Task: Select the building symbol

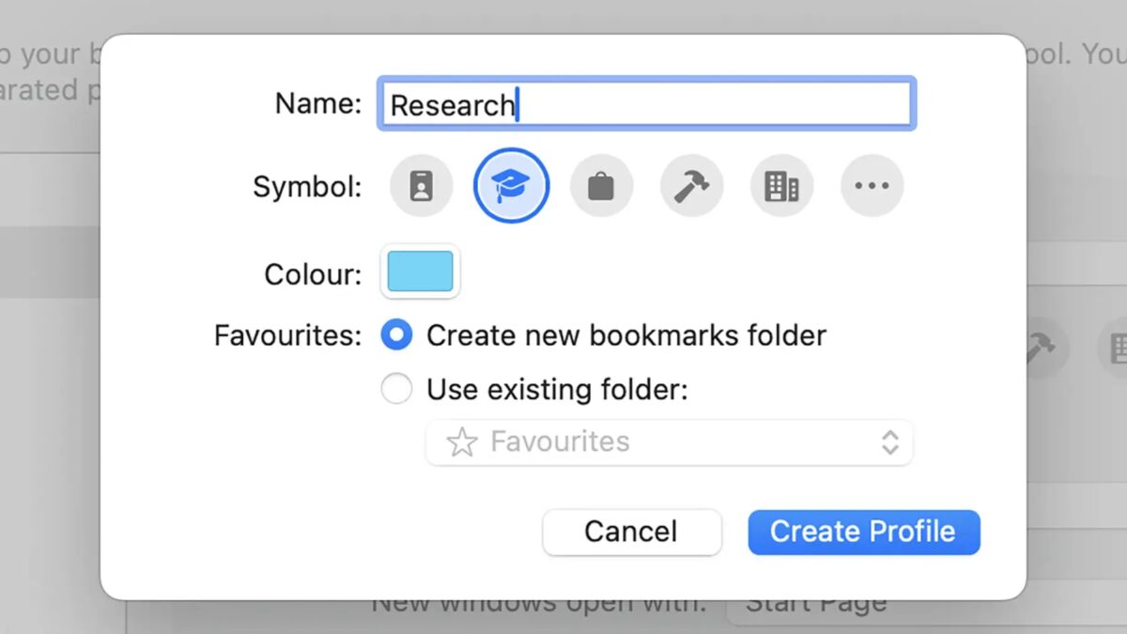Action: (781, 185)
